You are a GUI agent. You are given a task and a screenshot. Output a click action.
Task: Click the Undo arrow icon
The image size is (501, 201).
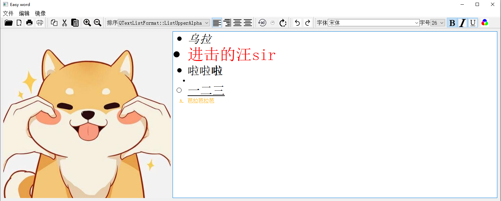[297, 23]
